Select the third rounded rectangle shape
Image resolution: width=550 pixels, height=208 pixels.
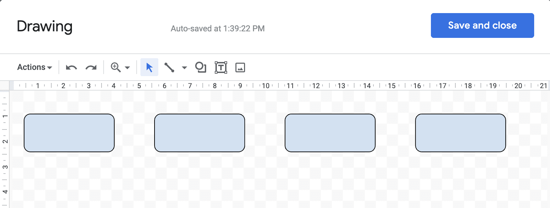click(x=330, y=133)
